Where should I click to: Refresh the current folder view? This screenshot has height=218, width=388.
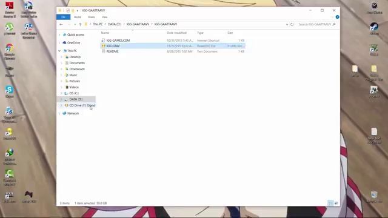pos(292,24)
